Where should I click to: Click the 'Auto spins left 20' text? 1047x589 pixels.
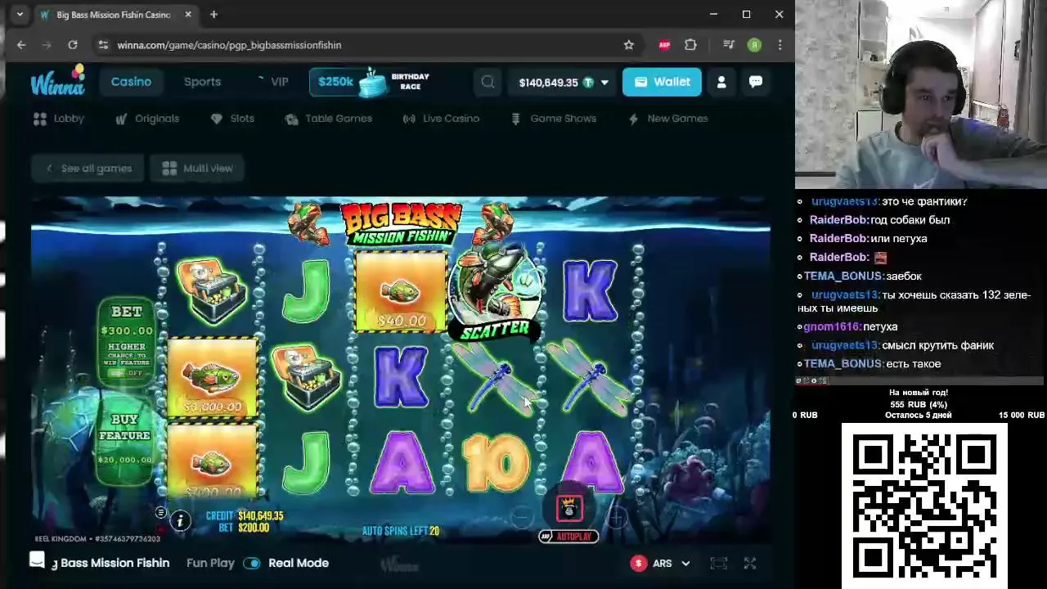pyautogui.click(x=401, y=531)
